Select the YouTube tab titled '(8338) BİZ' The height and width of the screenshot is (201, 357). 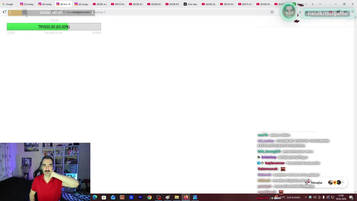coord(172,4)
